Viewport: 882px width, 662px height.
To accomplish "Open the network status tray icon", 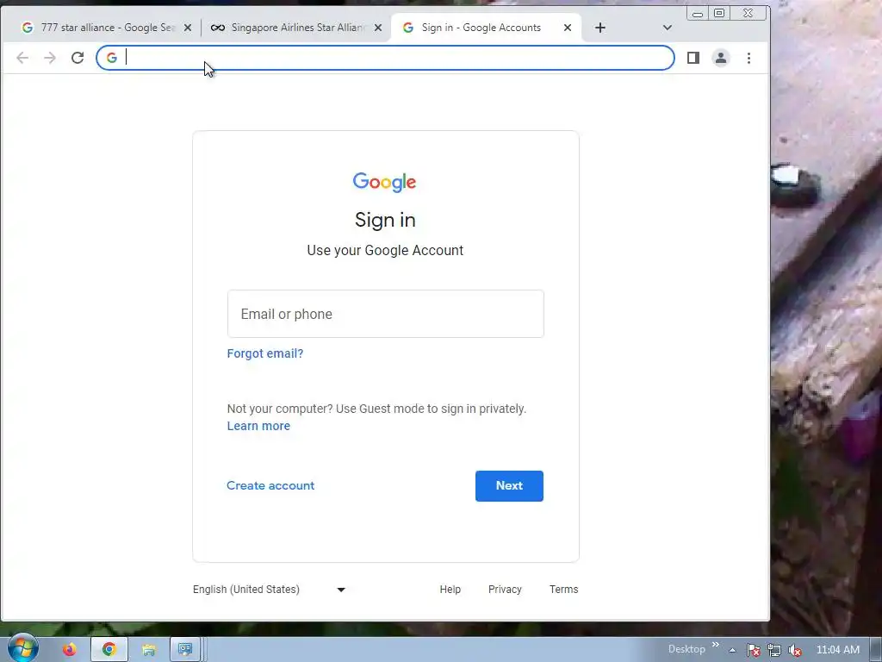I will pos(774,650).
